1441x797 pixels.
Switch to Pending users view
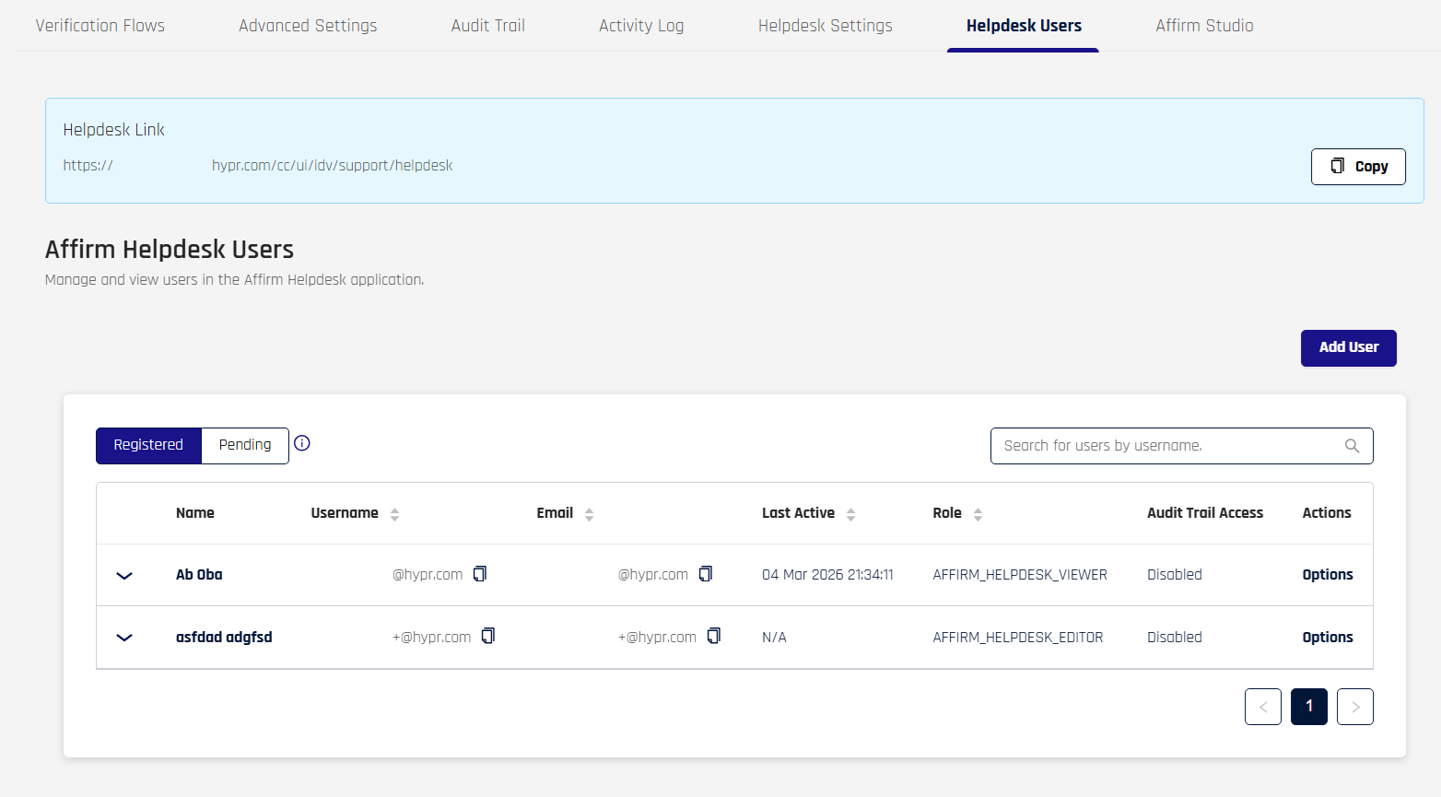pos(245,445)
